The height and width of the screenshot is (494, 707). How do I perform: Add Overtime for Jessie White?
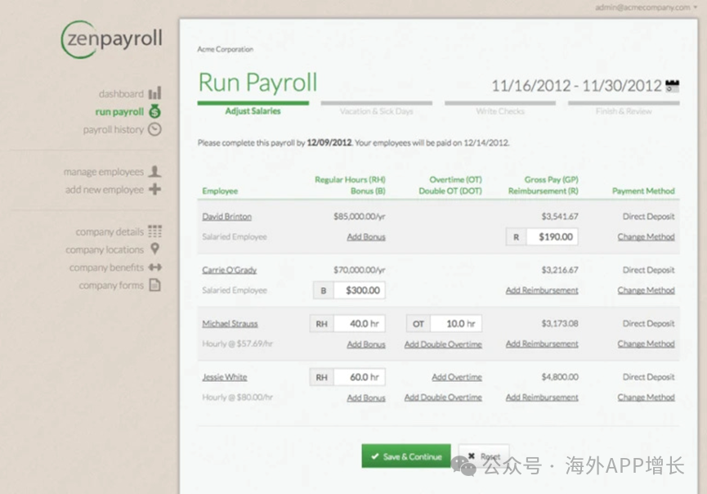(x=457, y=377)
